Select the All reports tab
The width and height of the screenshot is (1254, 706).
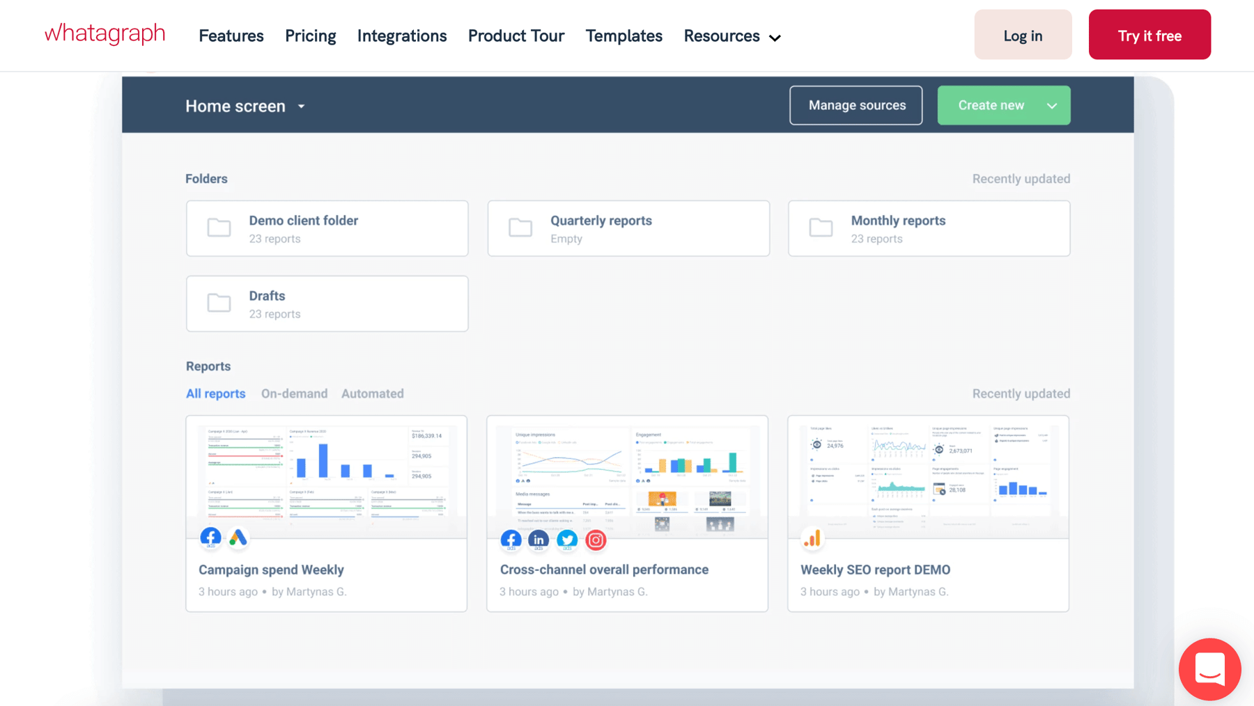tap(215, 393)
